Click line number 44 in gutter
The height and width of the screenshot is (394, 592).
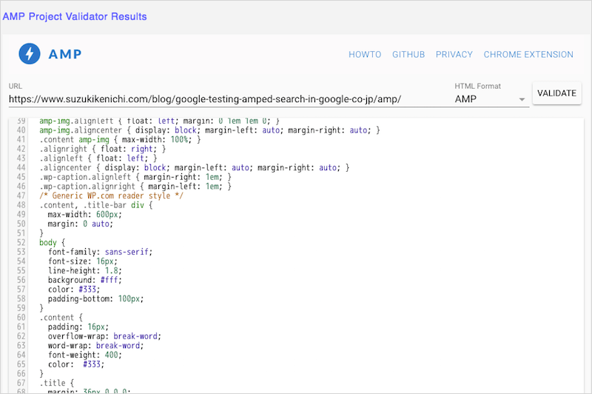point(21,167)
